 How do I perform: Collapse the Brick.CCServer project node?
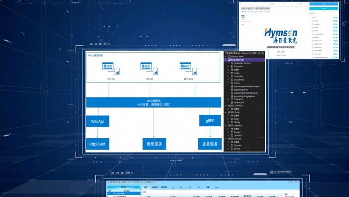226,60
